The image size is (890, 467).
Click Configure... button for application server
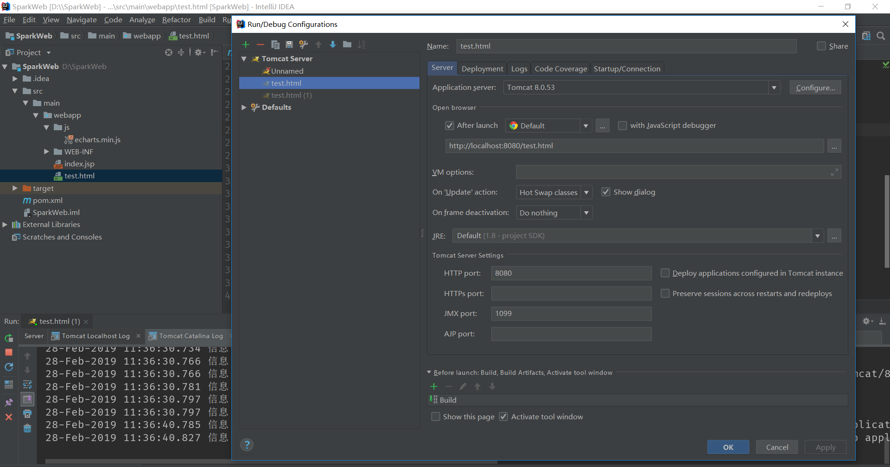click(815, 88)
